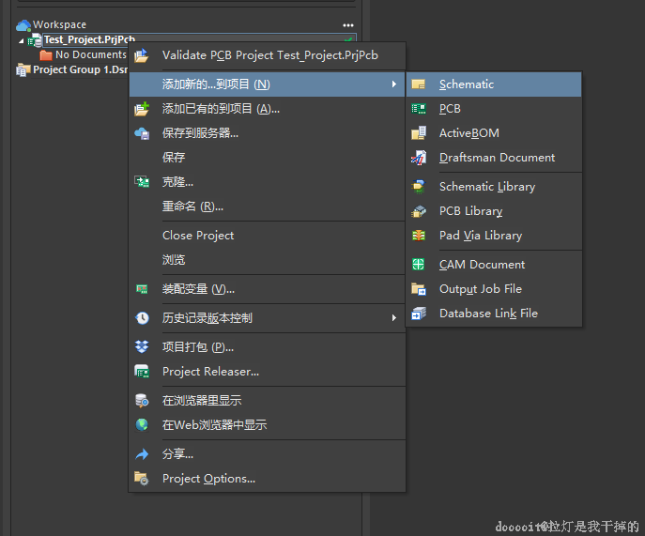
Task: Click the Draftsman Document icon
Action: coord(419,158)
